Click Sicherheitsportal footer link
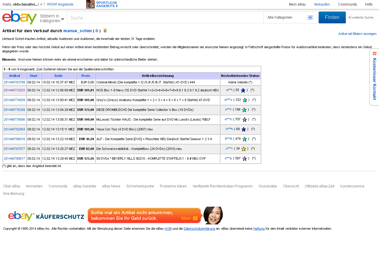Screen dimensions: 379x259 (x=140, y=186)
